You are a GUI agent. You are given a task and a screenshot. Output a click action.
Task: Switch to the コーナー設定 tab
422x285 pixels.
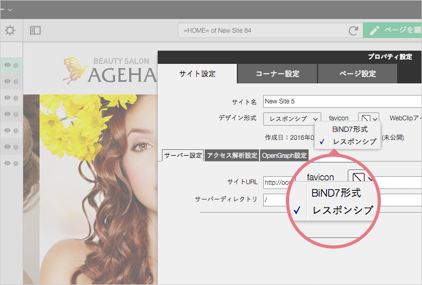coord(277,74)
